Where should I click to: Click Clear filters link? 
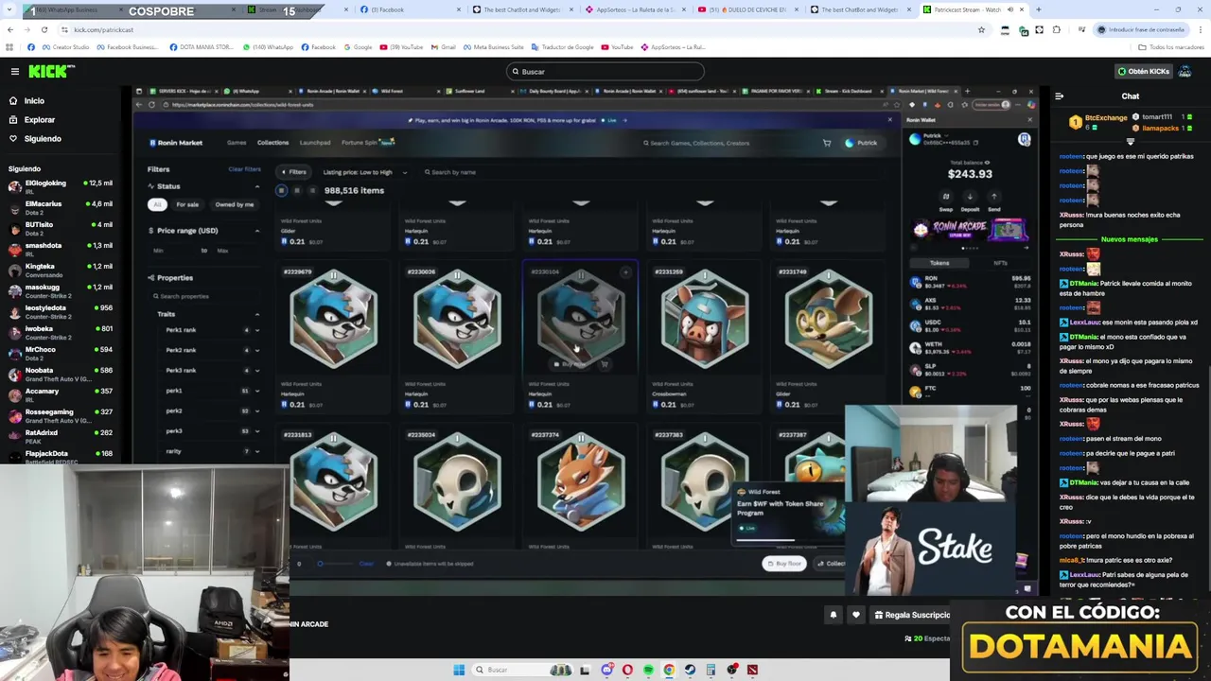244,169
